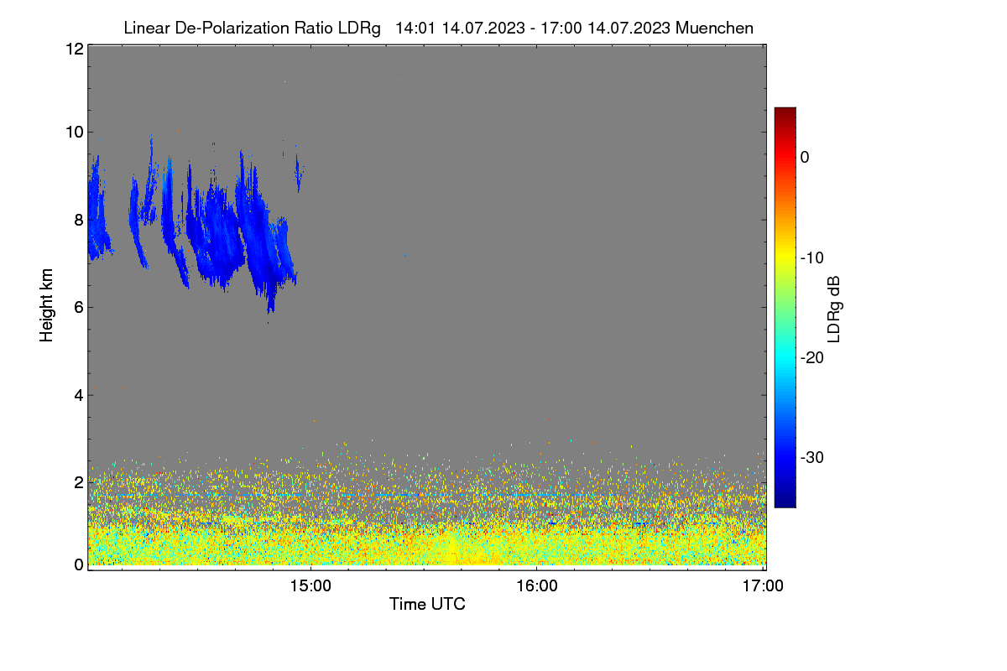This screenshot has height=671, width=1007.
Task: Click the 4 km height label
Action: coord(78,395)
